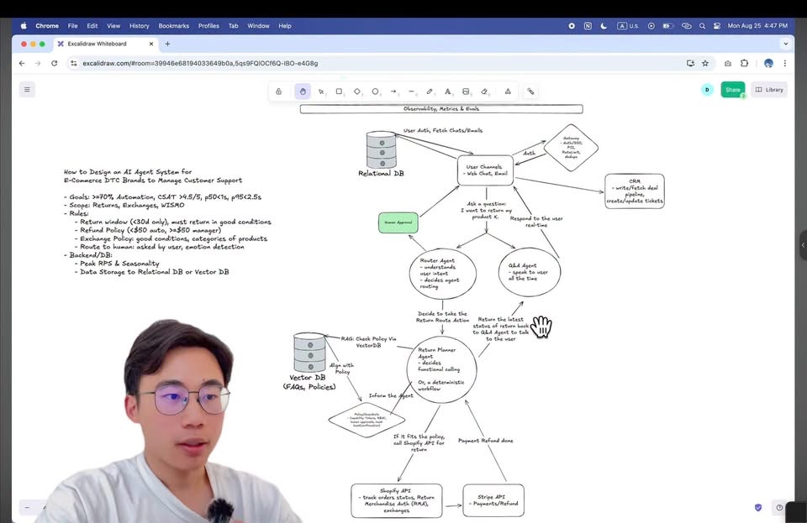Open the Excalidraw hamburger menu

[x=27, y=89]
